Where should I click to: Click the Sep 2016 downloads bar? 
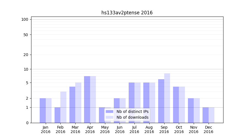[167, 98]
